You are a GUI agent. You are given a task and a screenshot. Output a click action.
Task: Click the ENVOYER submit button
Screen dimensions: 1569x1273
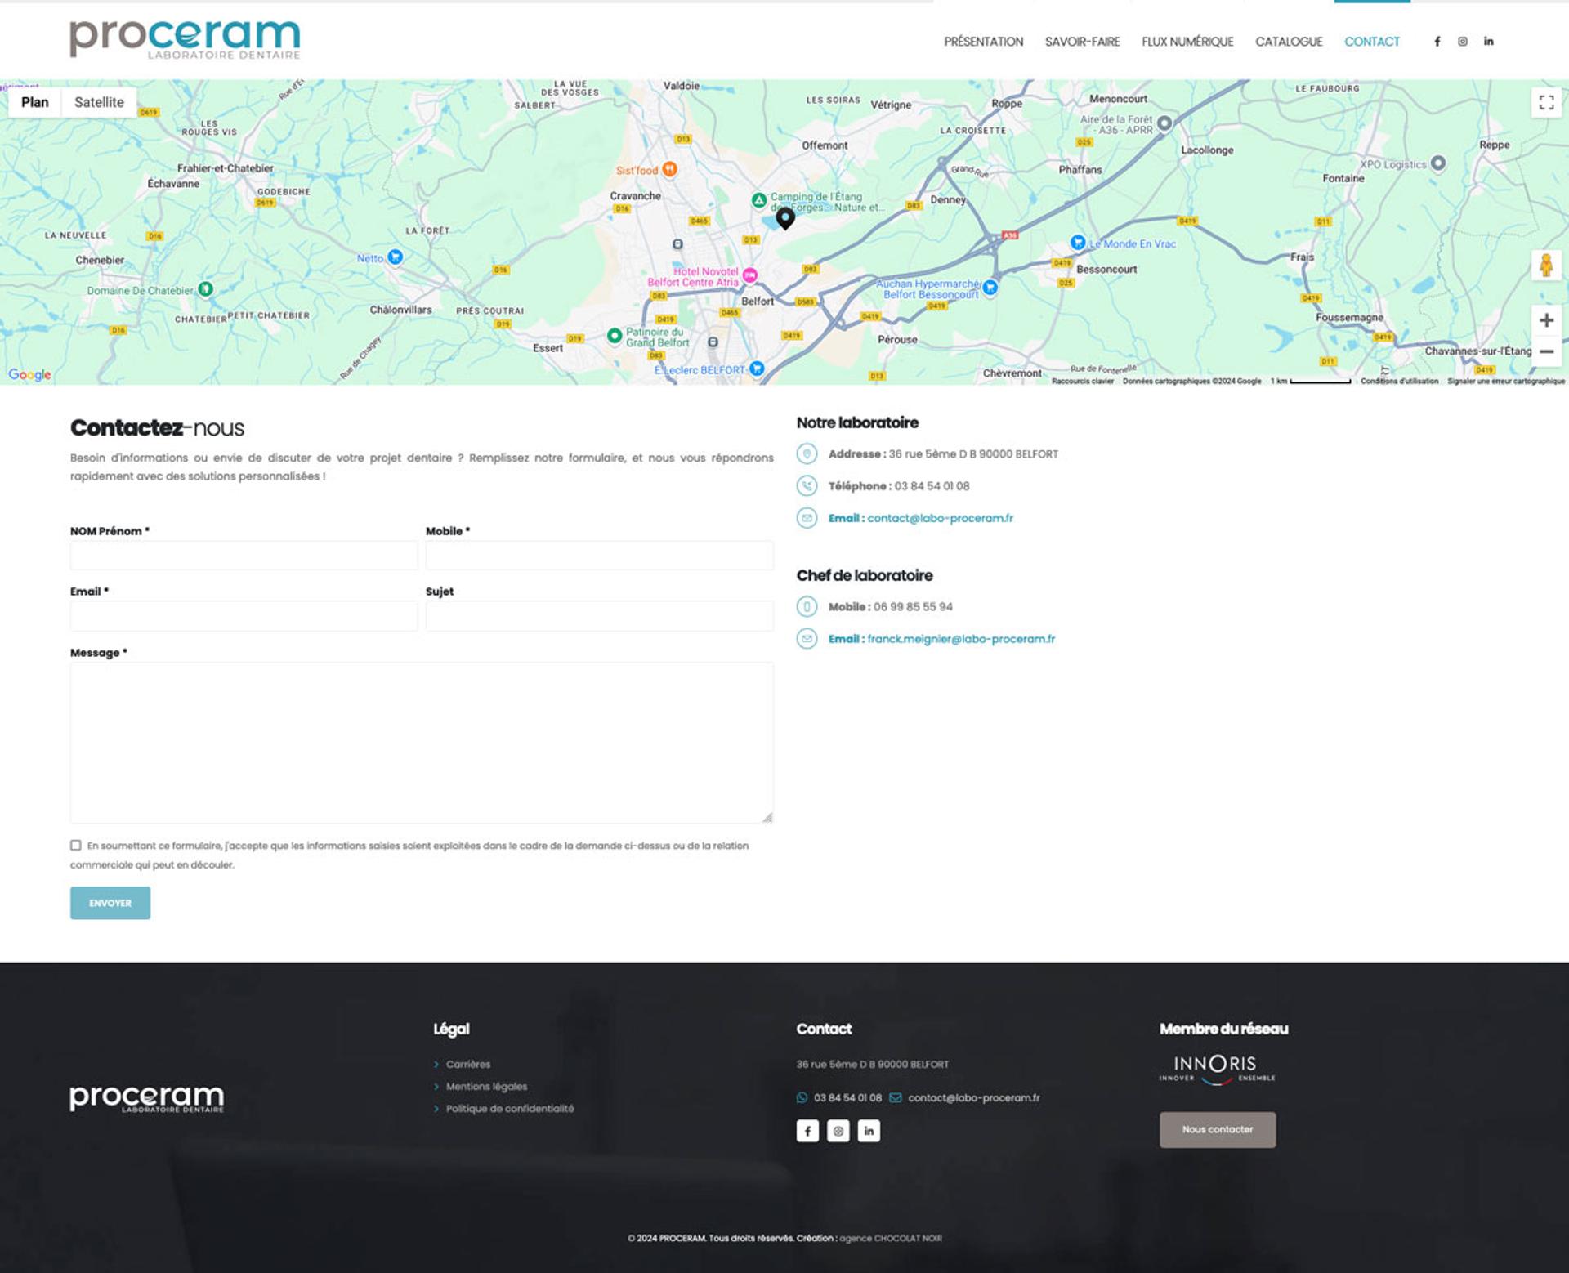pos(110,903)
